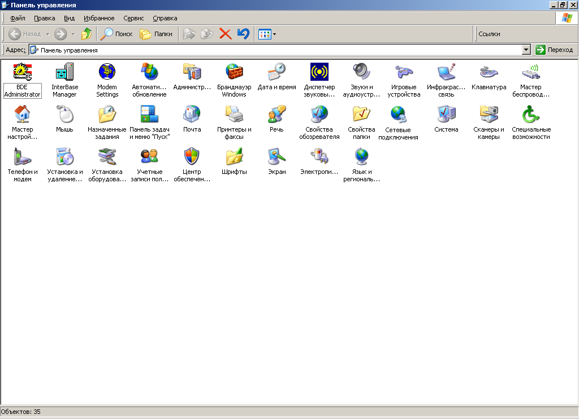Click the Ссылки links toolbar label

coord(489,34)
